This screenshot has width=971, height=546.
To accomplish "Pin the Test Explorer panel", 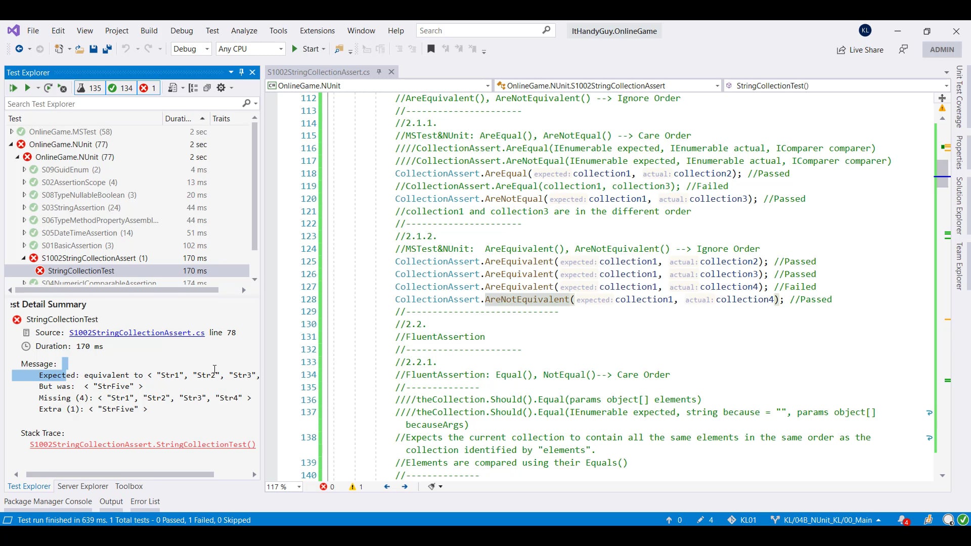I will click(242, 72).
